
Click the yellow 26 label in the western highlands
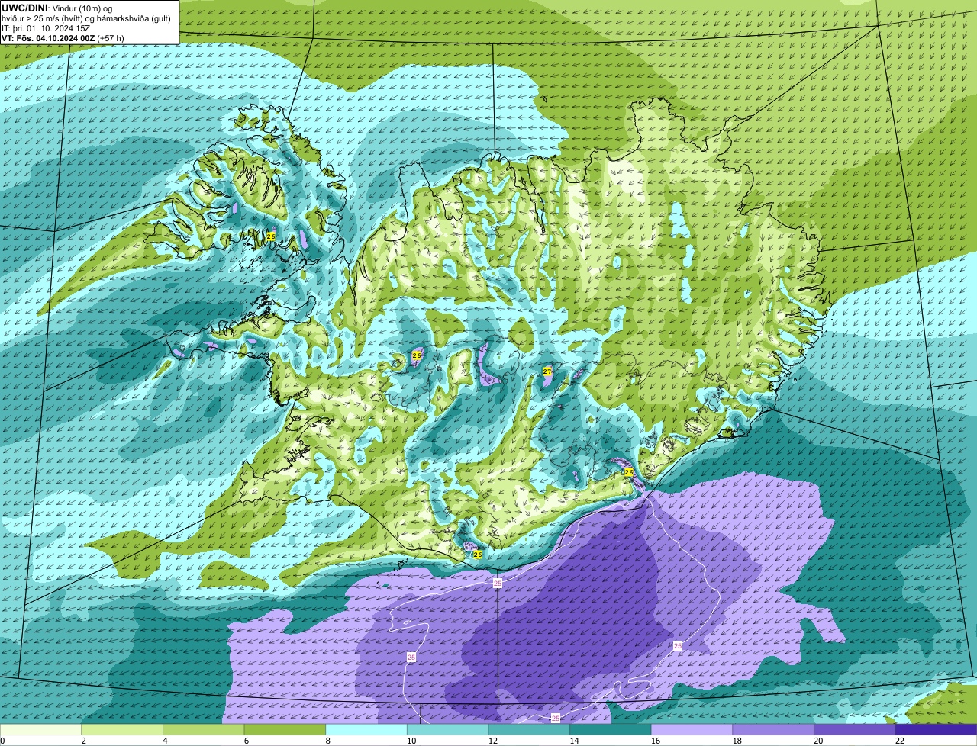pos(417,355)
